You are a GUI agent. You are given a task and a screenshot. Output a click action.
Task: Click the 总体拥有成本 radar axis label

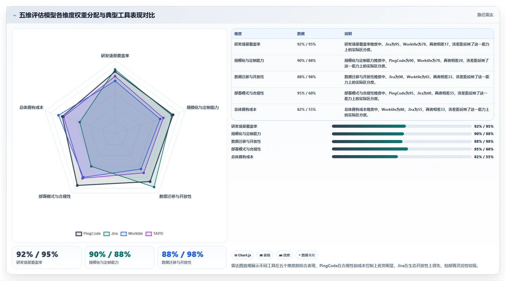tap(31, 107)
